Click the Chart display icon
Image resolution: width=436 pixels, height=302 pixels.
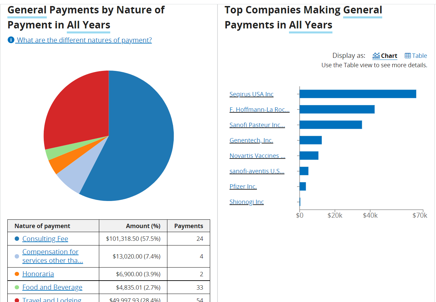[376, 56]
